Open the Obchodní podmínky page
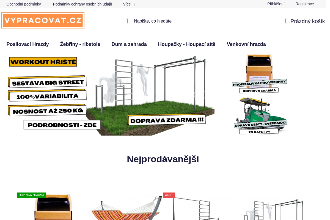330x220 pixels. 23,4
